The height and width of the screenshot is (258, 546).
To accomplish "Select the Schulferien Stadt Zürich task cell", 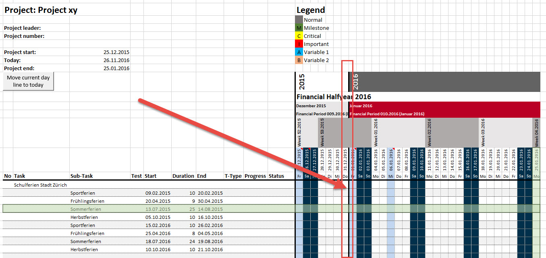I will click(x=40, y=185).
